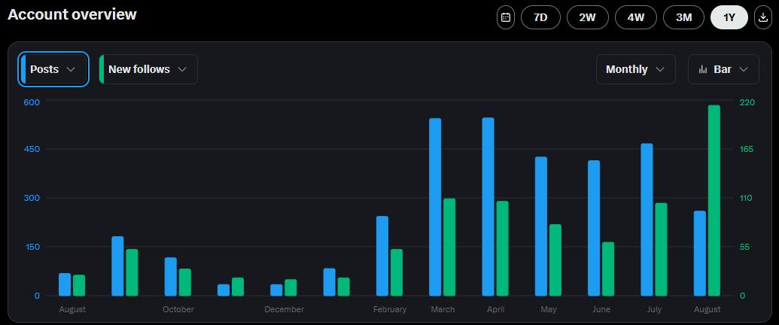Click the June axis label
779x325 pixels.
[x=601, y=309]
